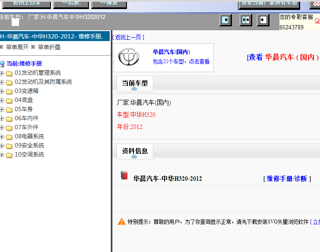Viewport: 320px width, 252px height.
Task: Click the orange warning triangle icon
Action: click(122, 222)
